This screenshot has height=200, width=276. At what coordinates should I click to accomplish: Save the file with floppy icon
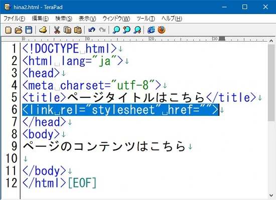(x=29, y=30)
